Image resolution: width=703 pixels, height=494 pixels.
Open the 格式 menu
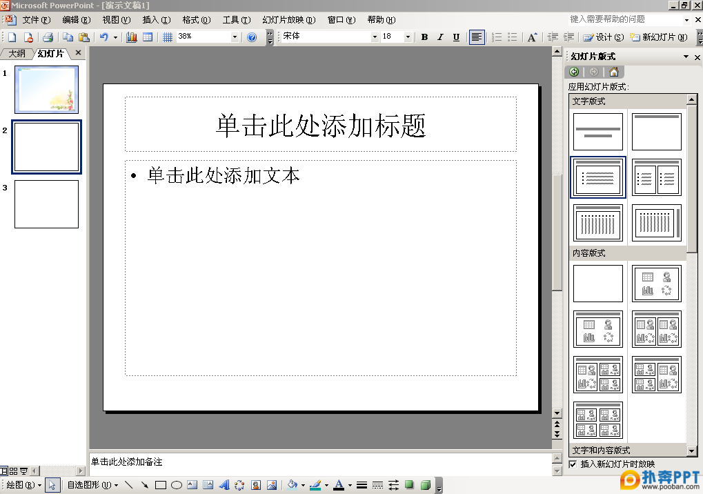pyautogui.click(x=197, y=20)
